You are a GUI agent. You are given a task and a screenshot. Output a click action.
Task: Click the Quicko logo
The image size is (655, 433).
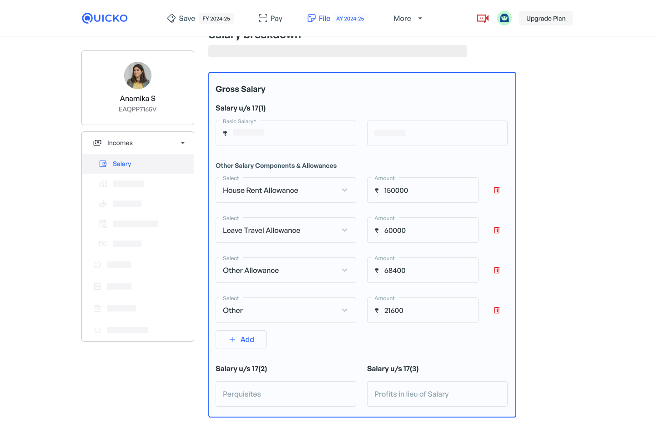pyautogui.click(x=105, y=18)
